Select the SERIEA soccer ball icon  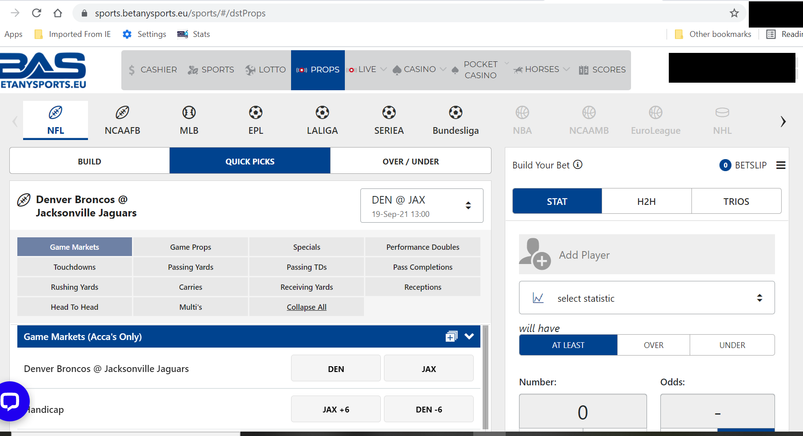tap(389, 112)
